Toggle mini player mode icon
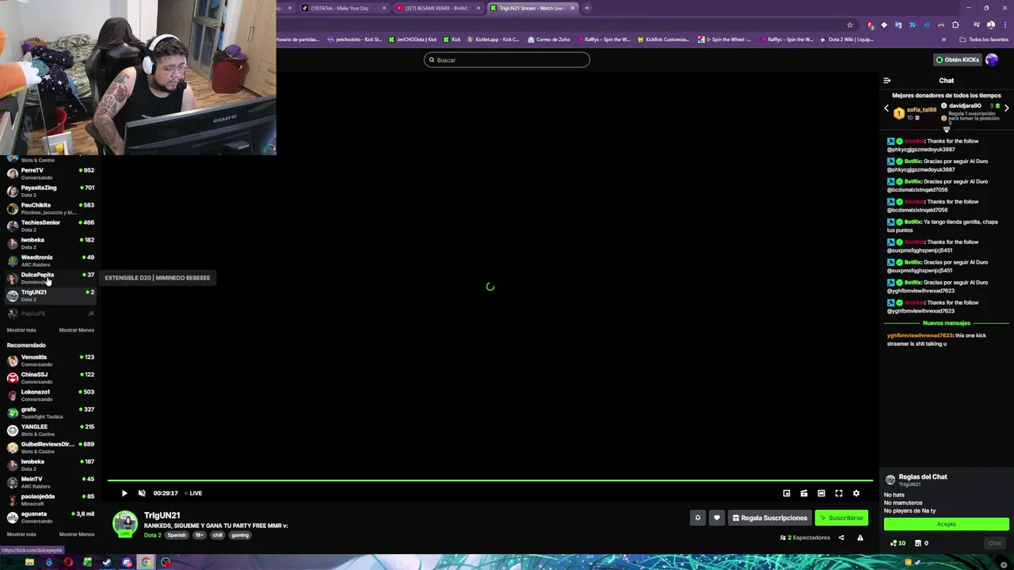Image resolution: width=1014 pixels, height=570 pixels. click(787, 493)
